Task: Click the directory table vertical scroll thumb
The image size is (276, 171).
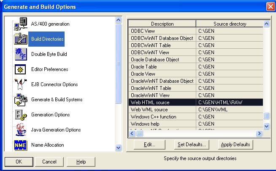Action: tap(266, 116)
